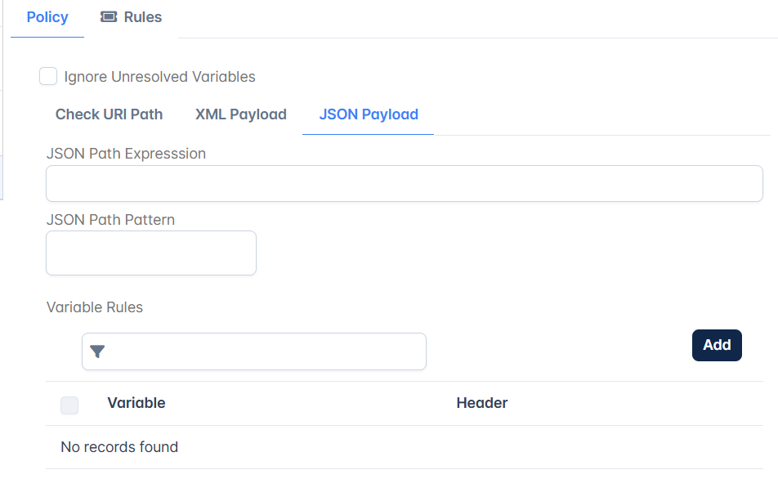This screenshot has width=778, height=488.
Task: Click the Rules tab ticket icon
Action: point(109,17)
